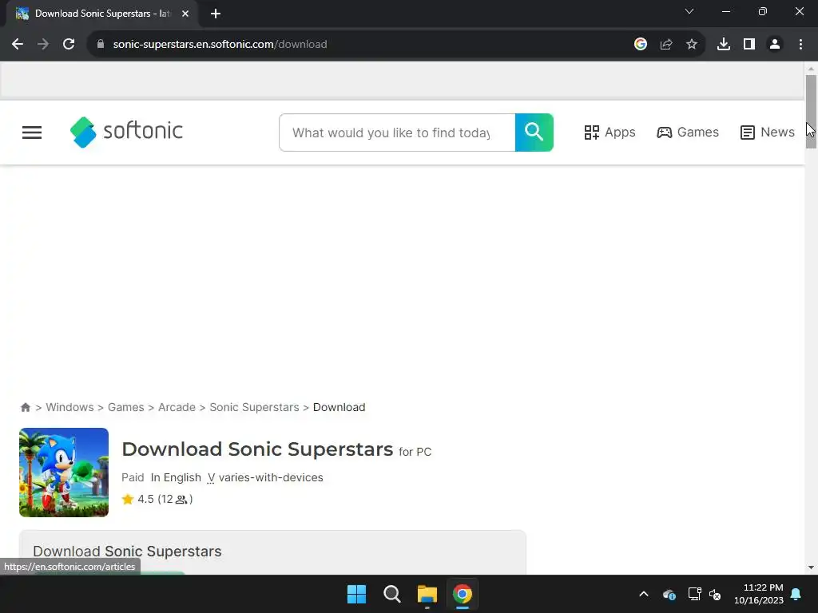
Task: Click the varies-with-devices version text
Action: click(x=271, y=477)
